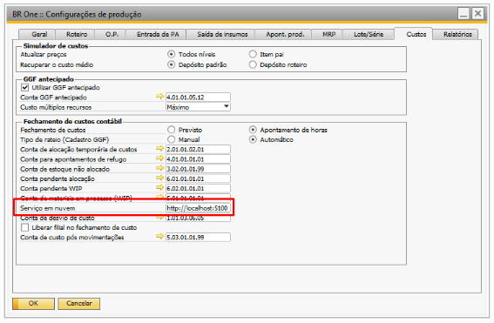Open link arrow for Conta de alocação temporária
Screen dimensions: 494x323
pyautogui.click(x=160, y=148)
